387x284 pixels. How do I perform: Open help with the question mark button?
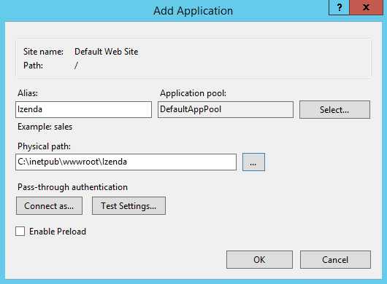point(339,7)
